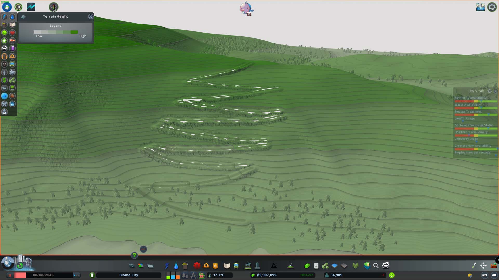Collapse the info views panel button
The height and width of the screenshot is (280, 499).
tap(7, 7)
